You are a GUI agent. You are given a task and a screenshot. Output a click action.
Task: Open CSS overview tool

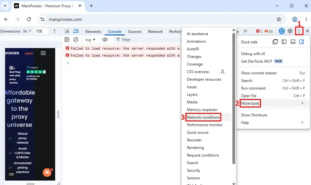207,71
